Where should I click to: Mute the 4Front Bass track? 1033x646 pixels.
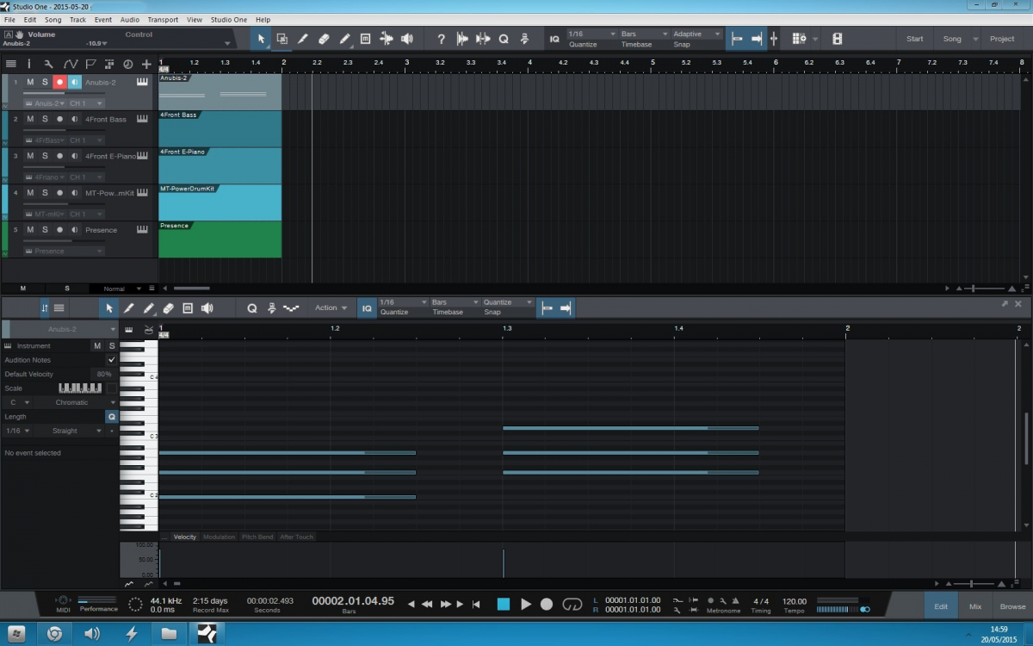30,119
